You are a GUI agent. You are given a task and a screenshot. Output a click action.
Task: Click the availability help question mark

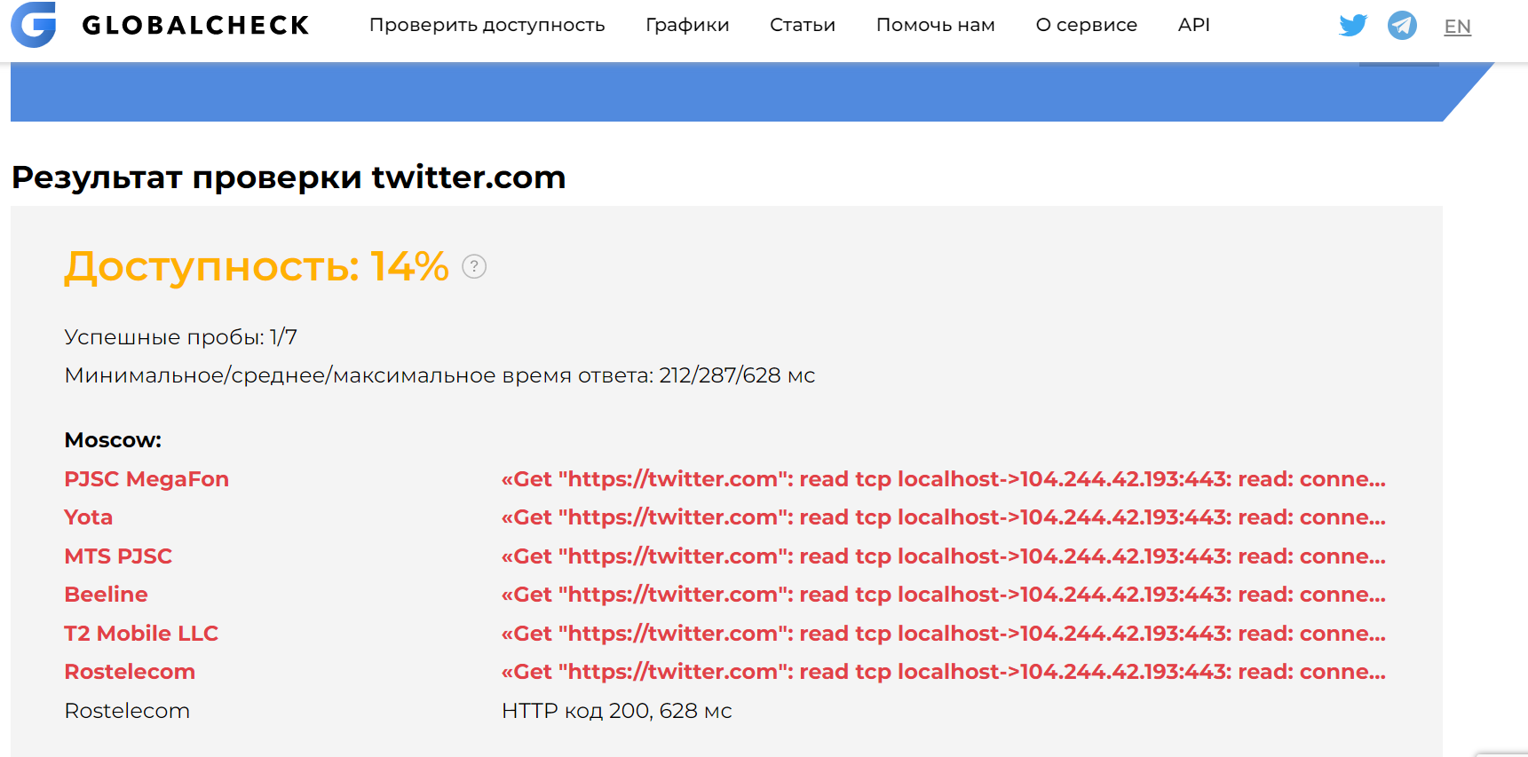click(474, 266)
